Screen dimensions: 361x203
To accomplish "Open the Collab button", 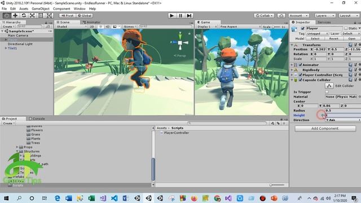I will pos(264,15).
